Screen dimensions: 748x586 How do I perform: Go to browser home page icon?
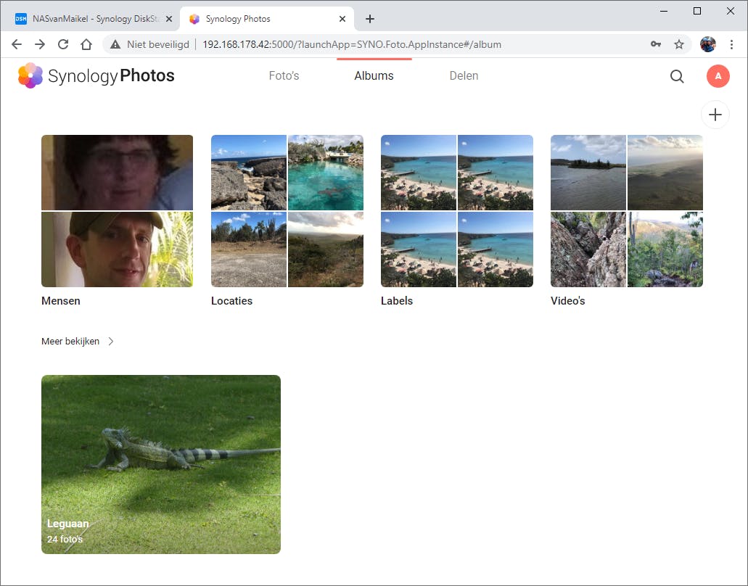tap(86, 44)
